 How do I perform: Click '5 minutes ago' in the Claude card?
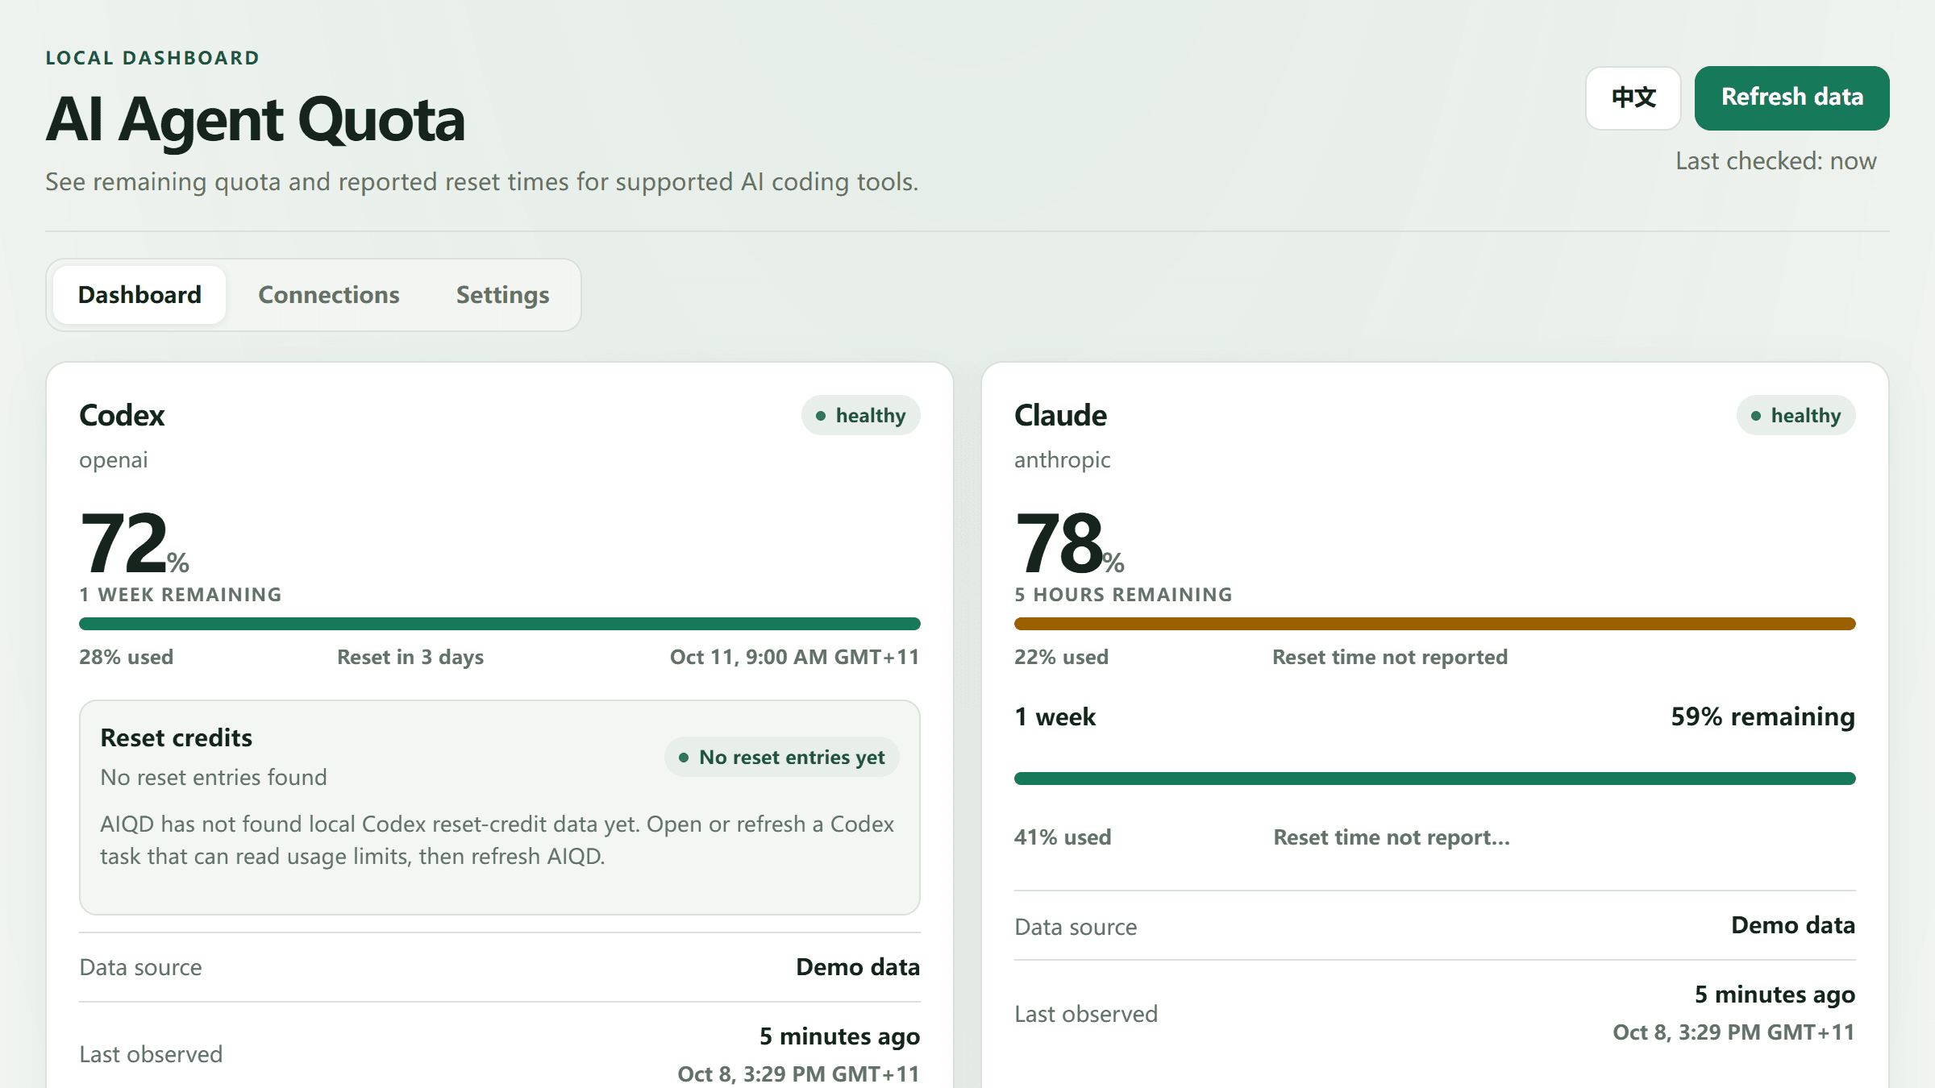(1775, 995)
